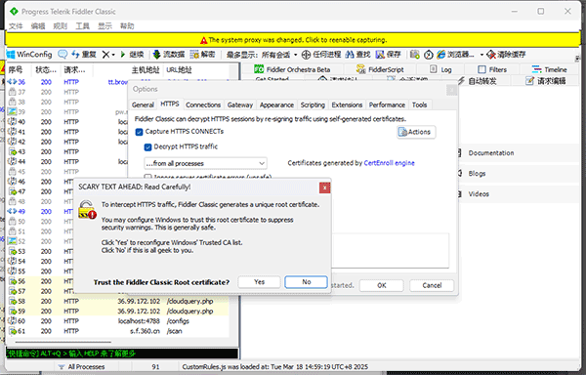Click the Save sessions toolbar icon
586x375 pixels.
(x=381, y=55)
